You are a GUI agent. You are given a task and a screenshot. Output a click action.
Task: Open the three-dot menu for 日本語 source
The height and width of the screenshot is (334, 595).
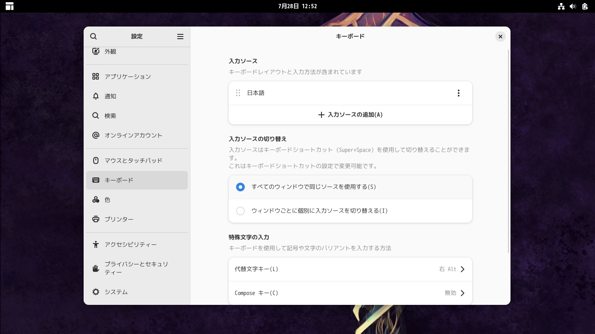click(458, 93)
